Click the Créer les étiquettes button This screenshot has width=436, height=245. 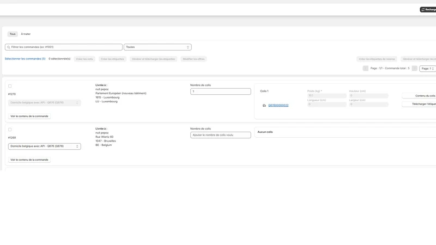(112, 59)
